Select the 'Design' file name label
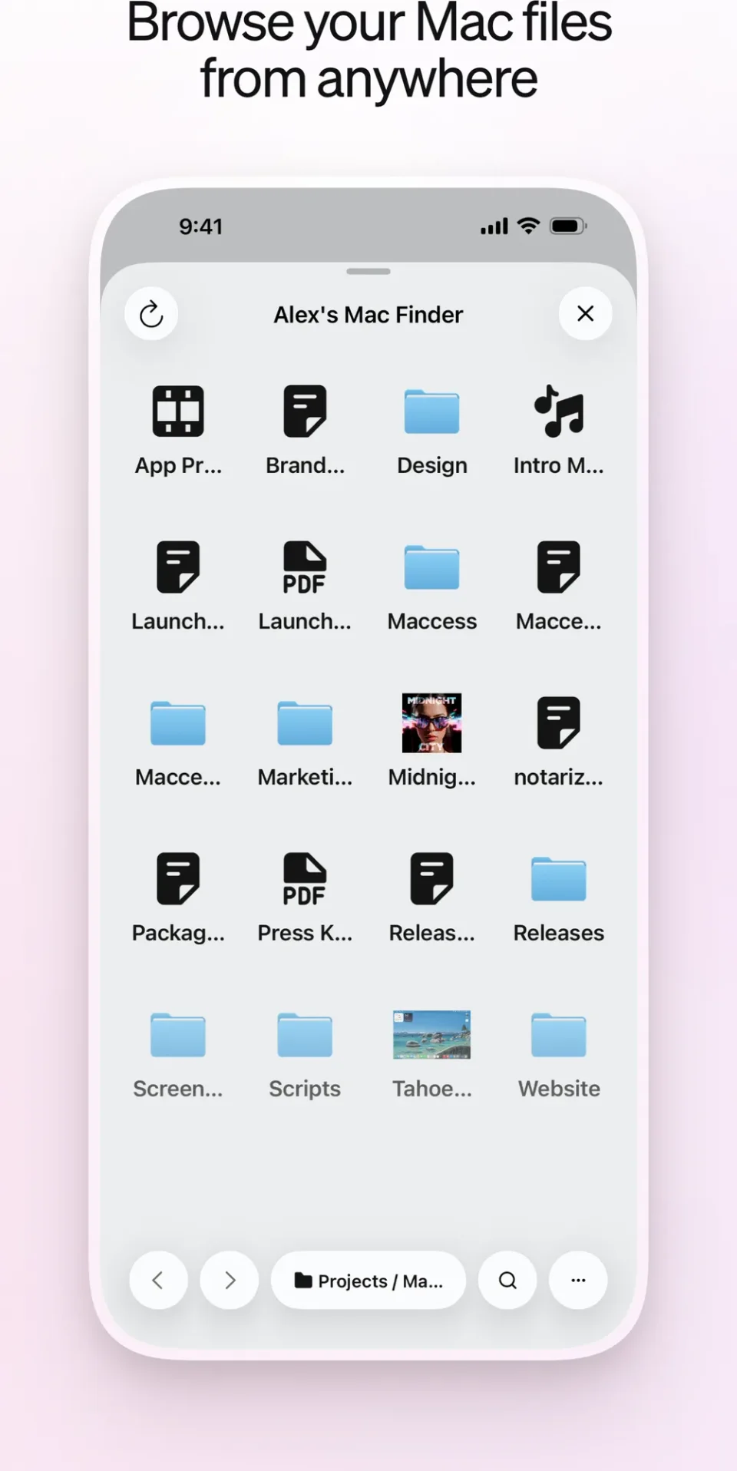The image size is (737, 1471). 432,465
